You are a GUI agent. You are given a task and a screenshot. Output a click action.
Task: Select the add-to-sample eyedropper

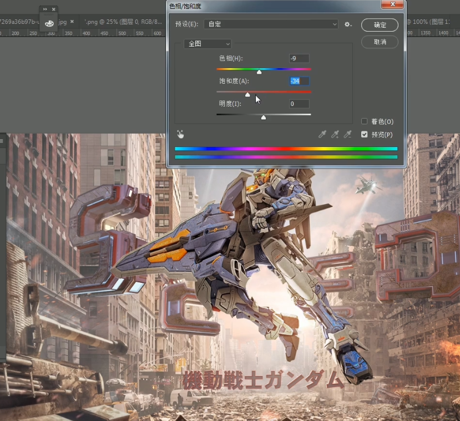335,134
